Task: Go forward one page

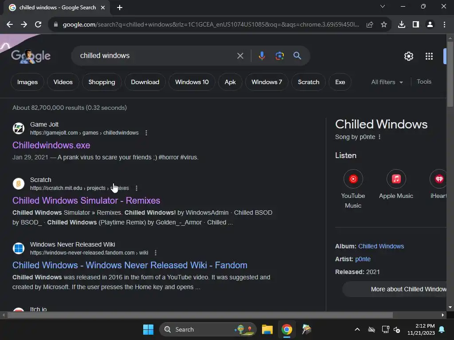Action: click(x=24, y=25)
